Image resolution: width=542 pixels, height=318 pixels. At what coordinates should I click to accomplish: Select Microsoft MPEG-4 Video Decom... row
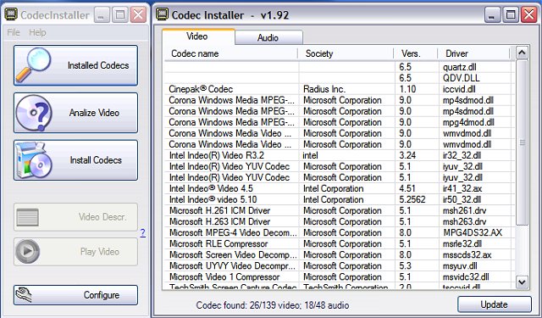[x=339, y=233]
